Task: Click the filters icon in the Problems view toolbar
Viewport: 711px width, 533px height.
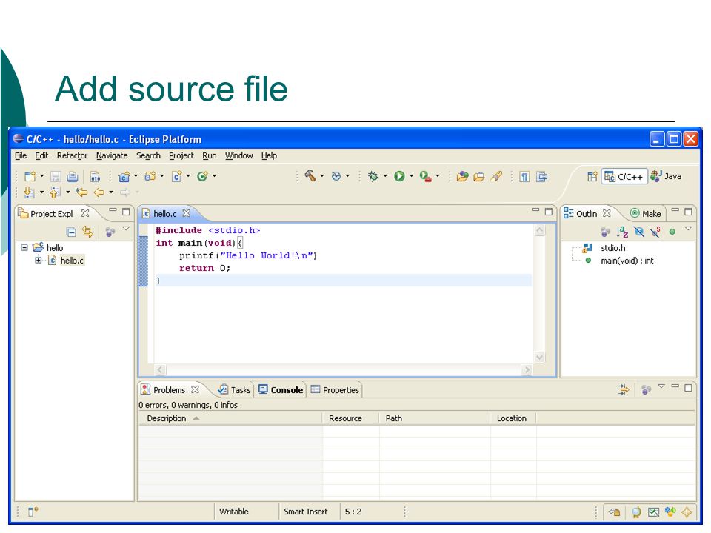Action: coord(624,389)
